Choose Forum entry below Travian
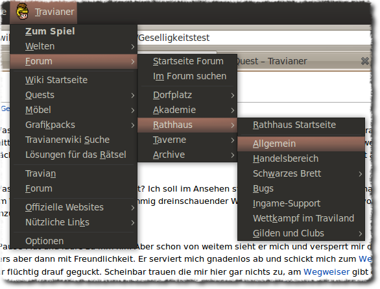Viewport: 380px width, 289px height. pyautogui.click(x=74, y=189)
